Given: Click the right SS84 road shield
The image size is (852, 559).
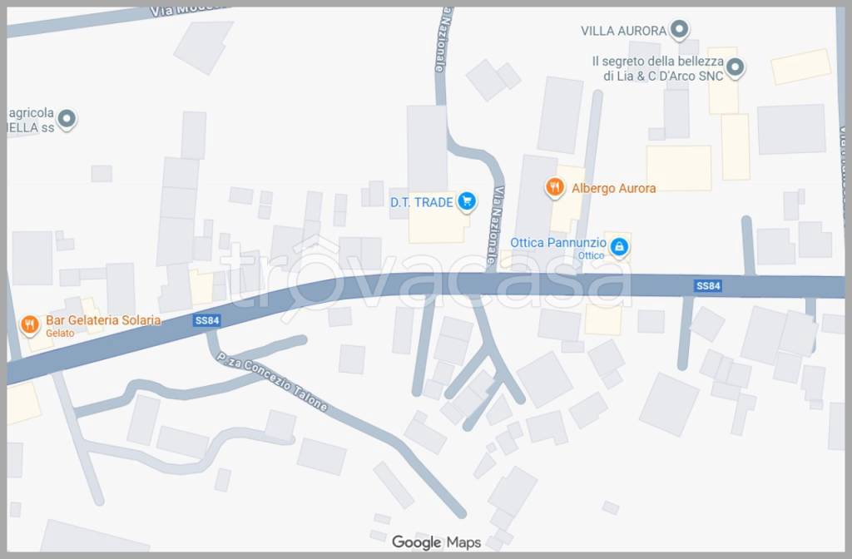Looking at the screenshot, I should 708,286.
